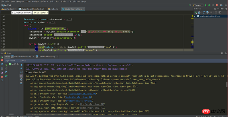228x117 pixels.
Task: Toggle pin tab in Run window sidebar
Action: coord(2,73)
